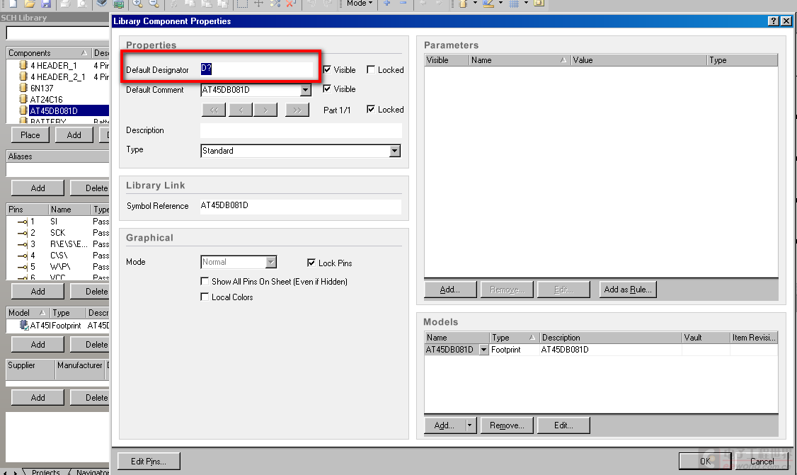
Task: Click the Place button in SCH Library
Action: [30, 135]
